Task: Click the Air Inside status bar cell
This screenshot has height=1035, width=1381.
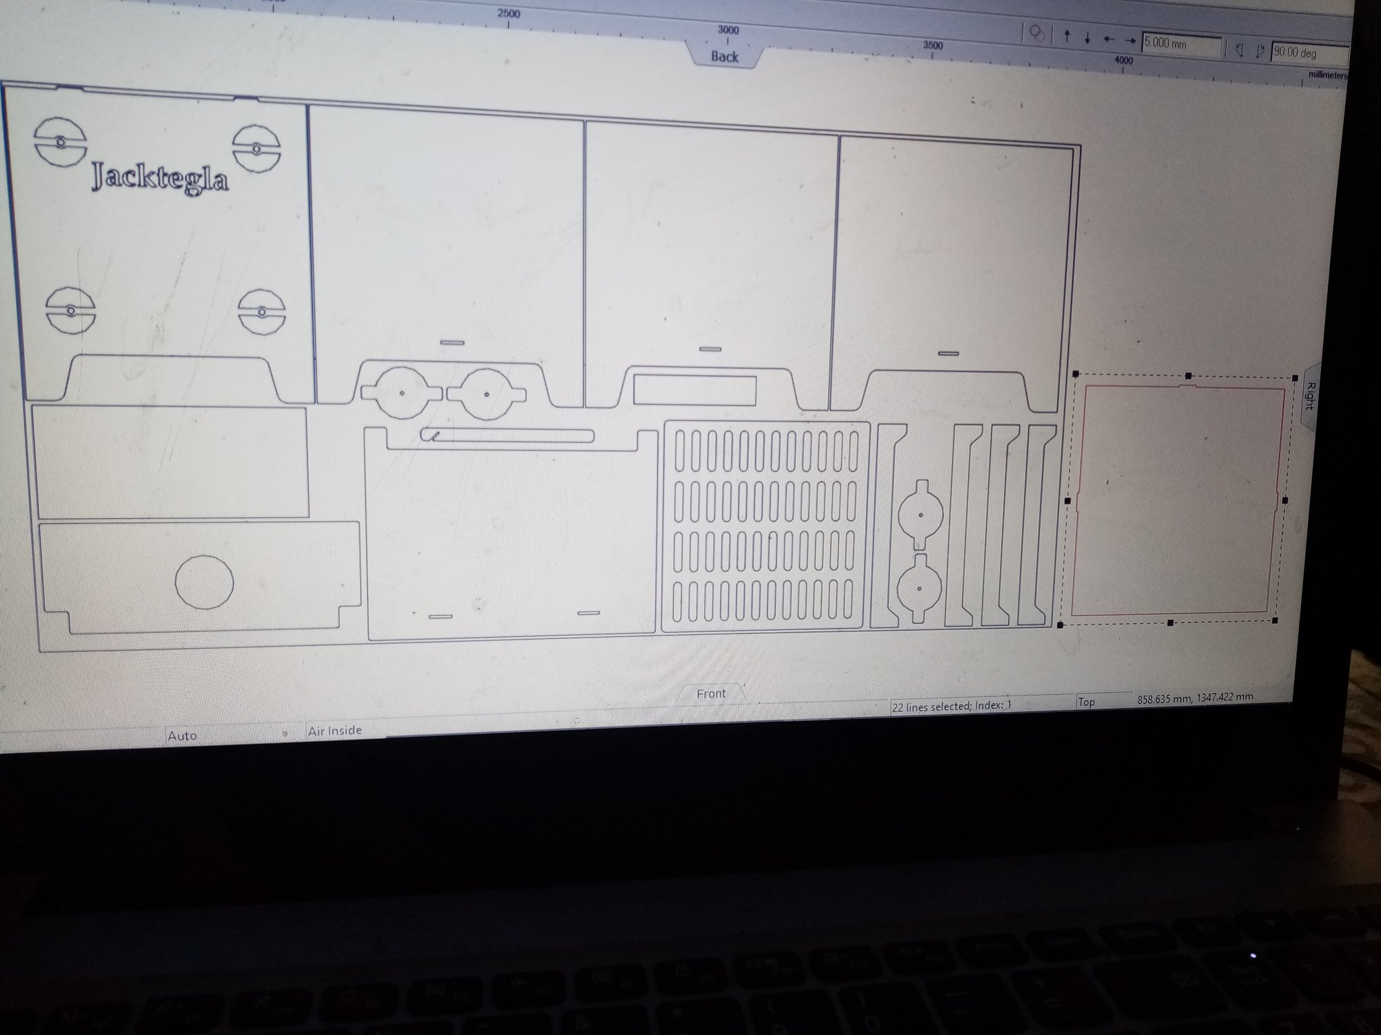Action: [335, 731]
